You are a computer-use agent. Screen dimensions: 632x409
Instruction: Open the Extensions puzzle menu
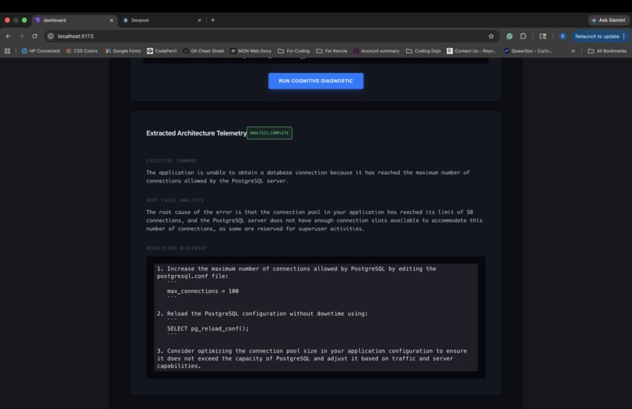pyautogui.click(x=523, y=36)
